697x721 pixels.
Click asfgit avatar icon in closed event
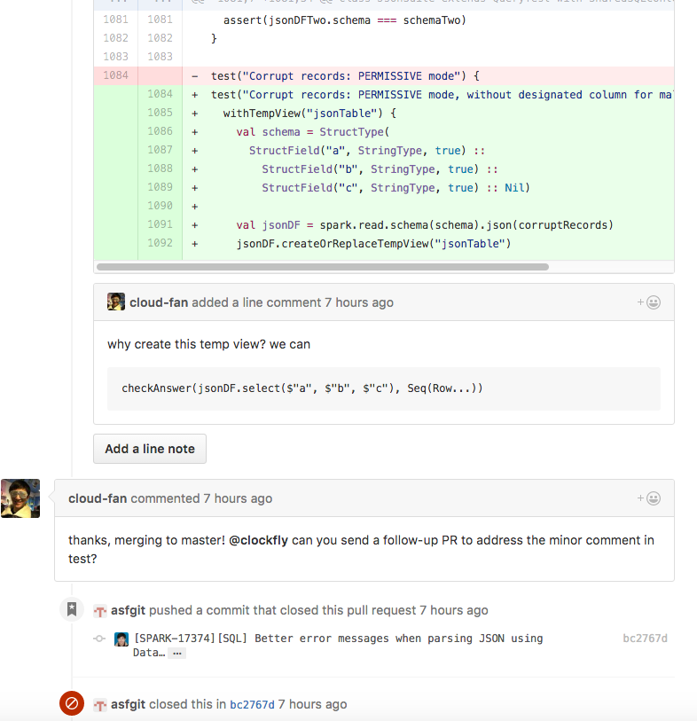tap(100, 704)
